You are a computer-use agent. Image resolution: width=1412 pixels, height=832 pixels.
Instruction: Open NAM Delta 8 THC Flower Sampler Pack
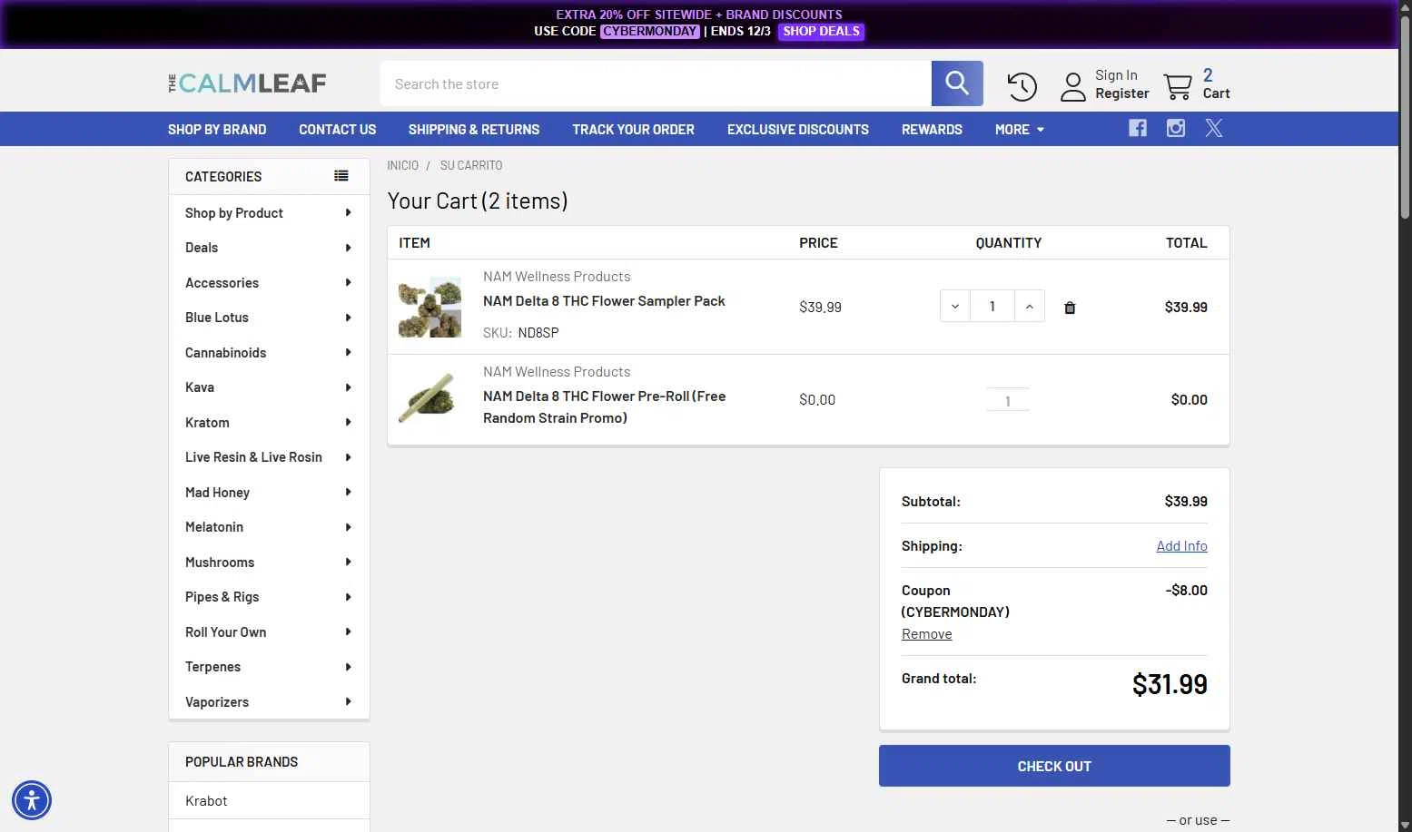(604, 301)
